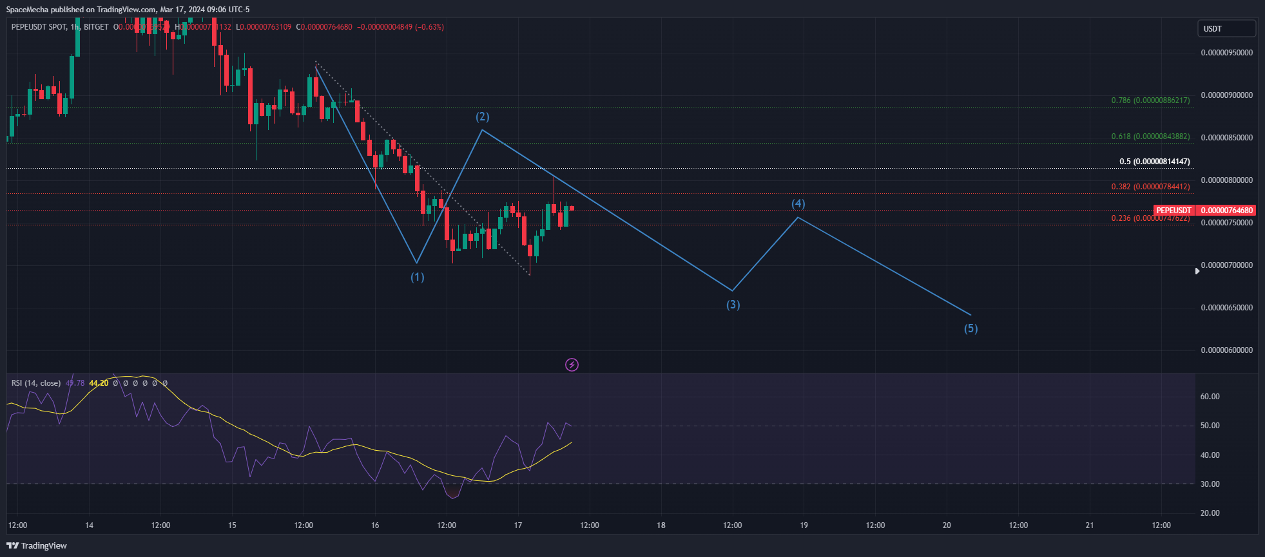
Task: Click the small arrow on the price axis
Action: coord(1197,271)
